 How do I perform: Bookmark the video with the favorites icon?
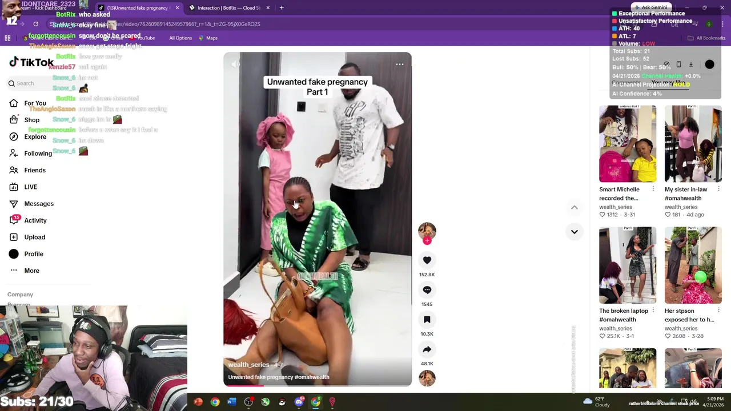point(427,320)
